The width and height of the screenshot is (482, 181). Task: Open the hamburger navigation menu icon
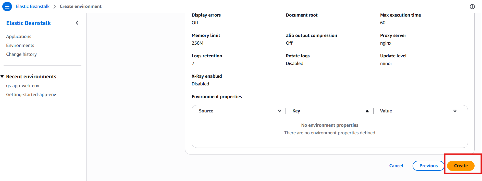[7, 6]
